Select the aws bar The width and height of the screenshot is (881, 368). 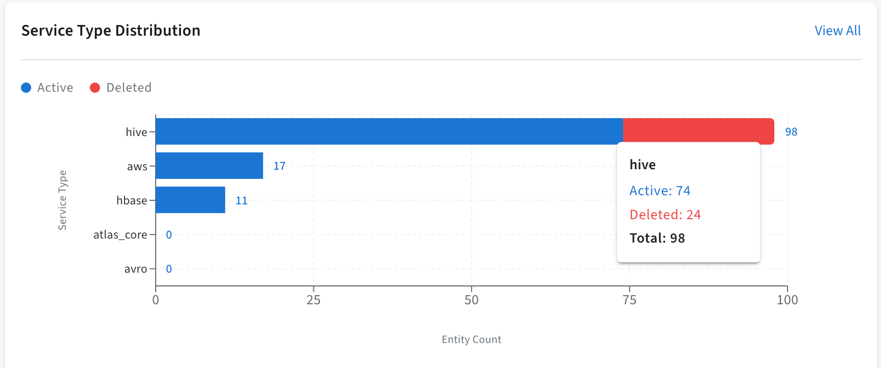click(209, 166)
